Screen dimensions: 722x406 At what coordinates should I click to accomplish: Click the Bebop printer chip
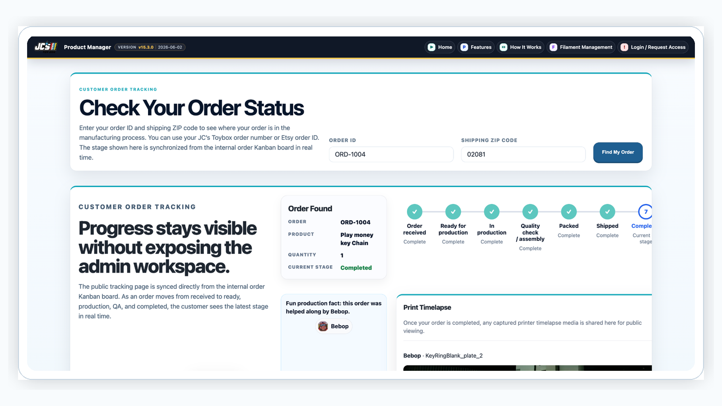[334, 326]
